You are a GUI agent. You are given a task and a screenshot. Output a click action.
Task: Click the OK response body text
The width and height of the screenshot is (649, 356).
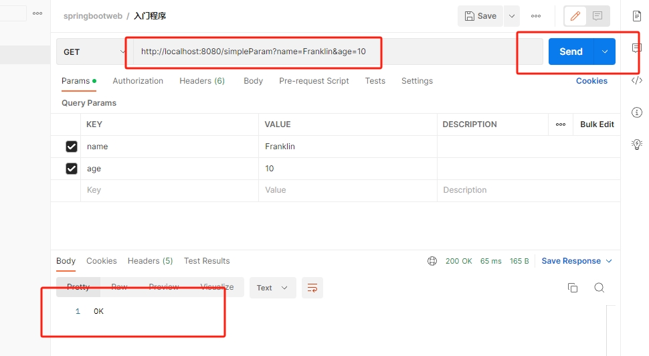[x=98, y=311]
